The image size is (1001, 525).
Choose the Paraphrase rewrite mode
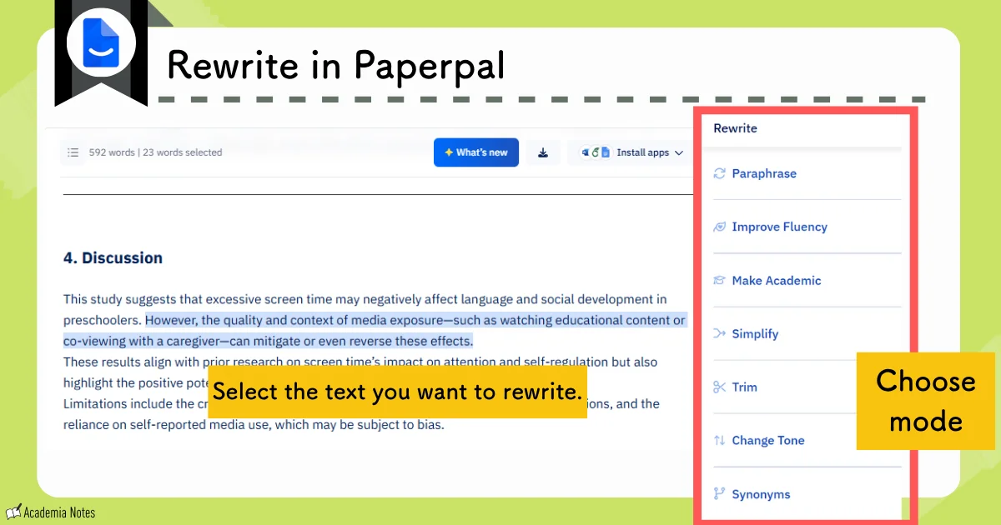[x=762, y=173]
